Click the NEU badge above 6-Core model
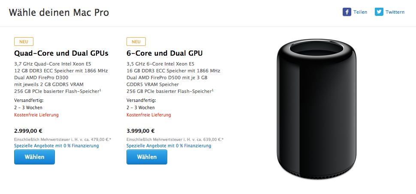416x194 pixels. (x=136, y=42)
